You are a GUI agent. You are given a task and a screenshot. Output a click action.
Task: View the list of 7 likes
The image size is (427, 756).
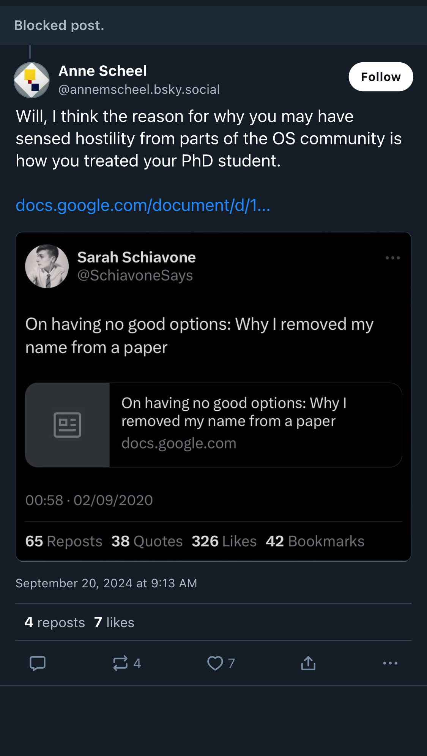(x=114, y=623)
